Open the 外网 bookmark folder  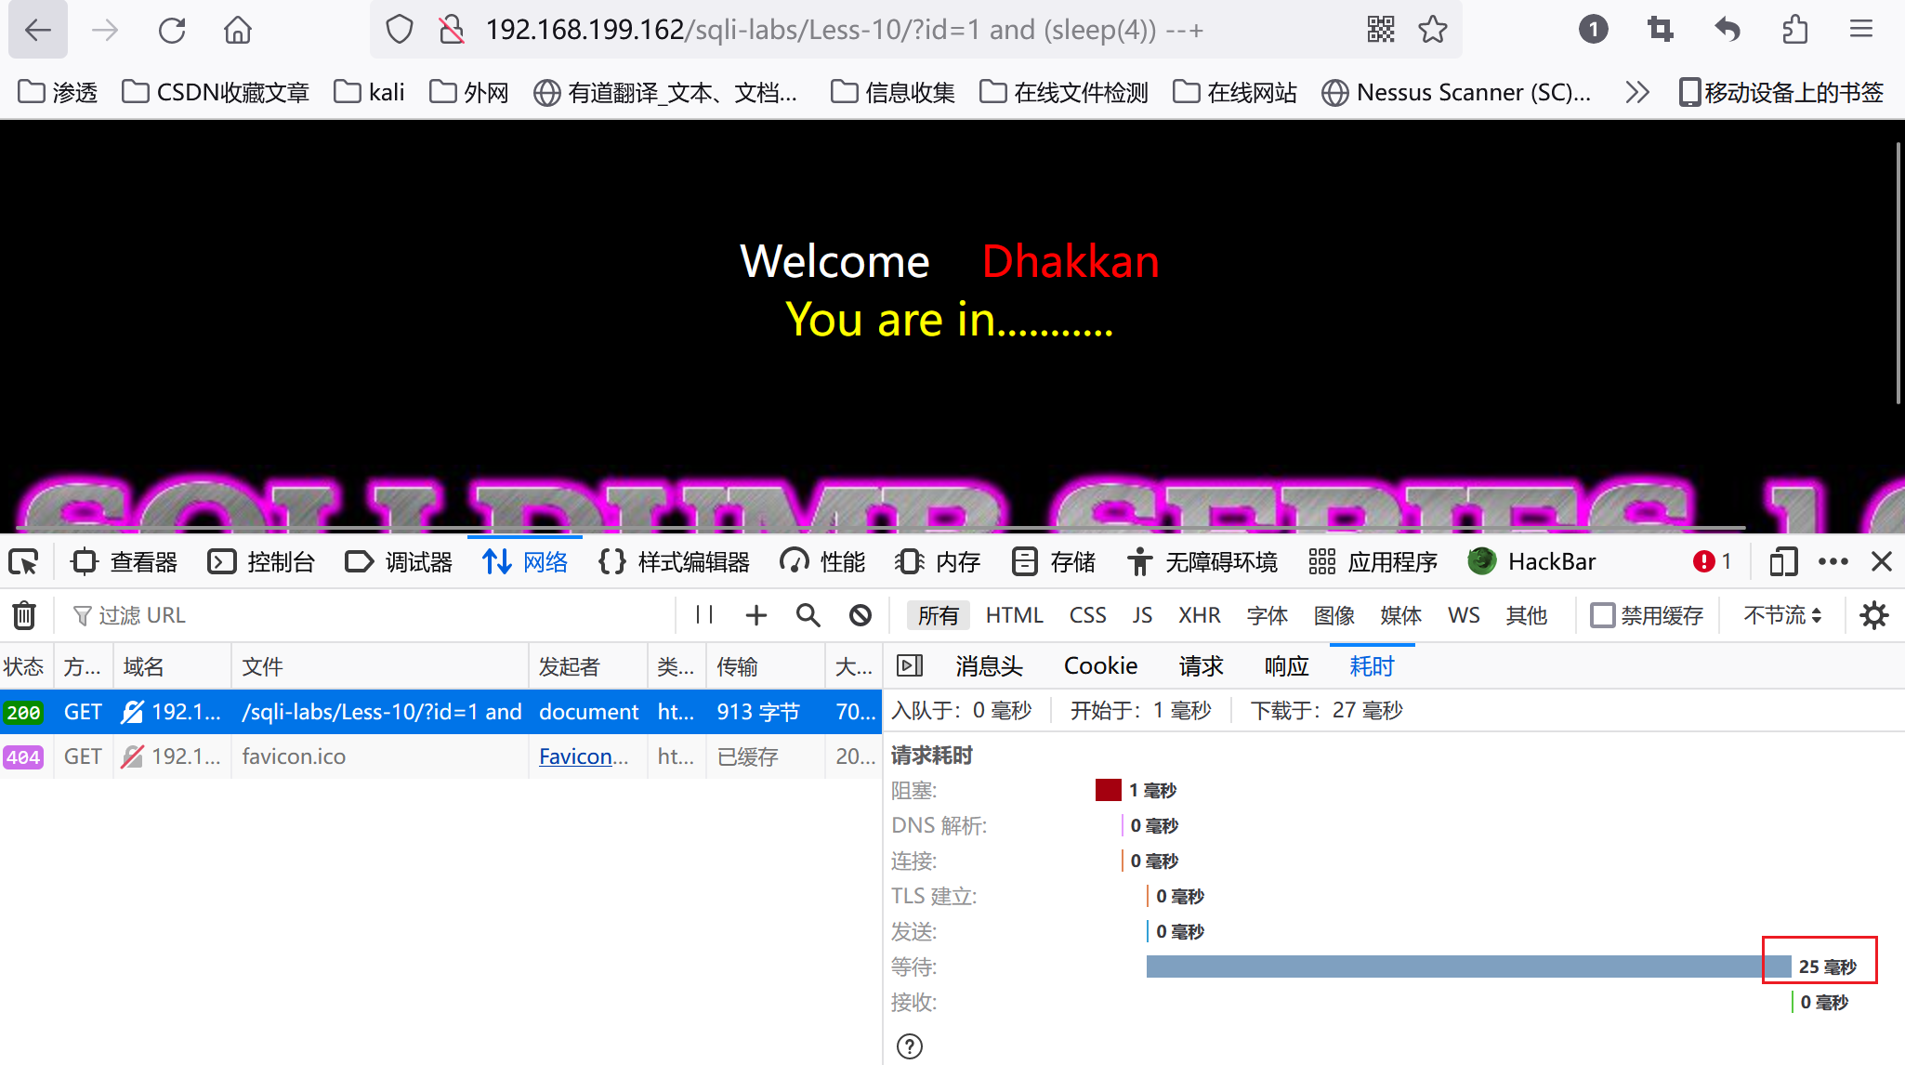[x=469, y=92]
